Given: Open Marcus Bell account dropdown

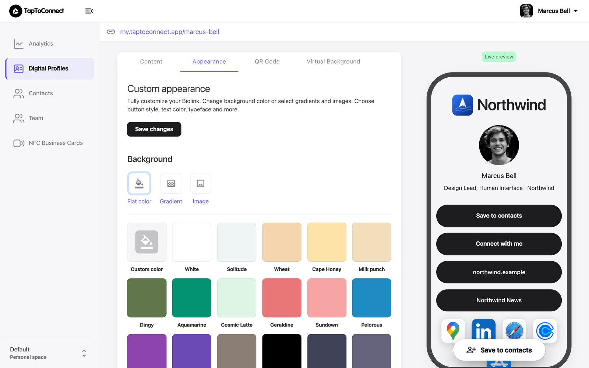Looking at the screenshot, I should tap(549, 11).
